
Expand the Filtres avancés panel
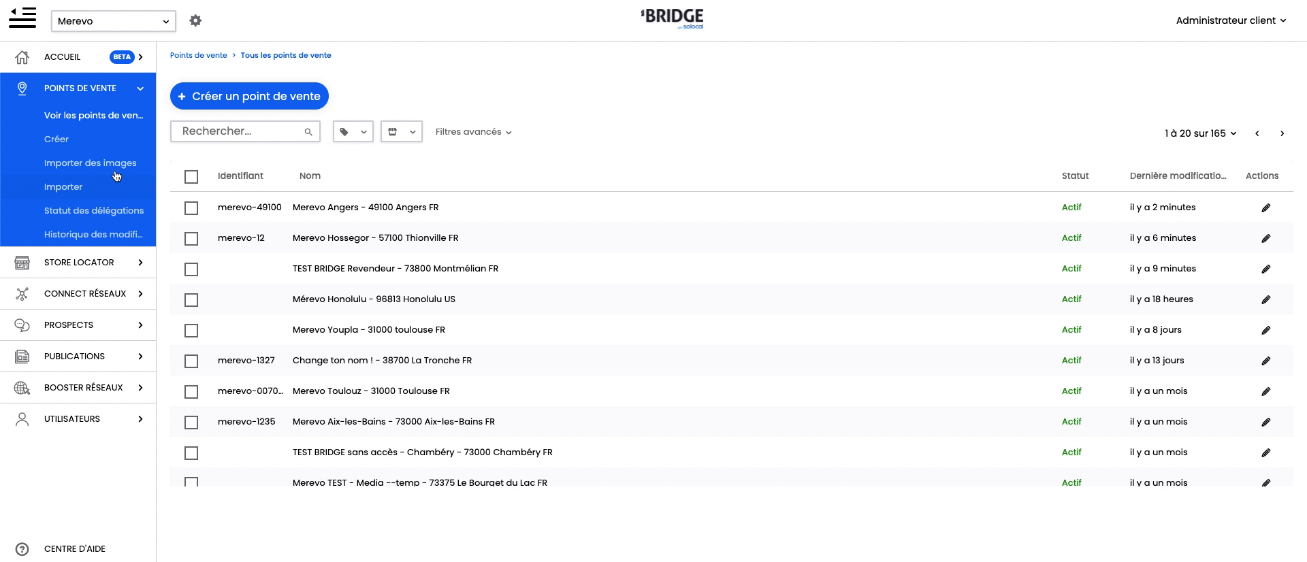point(473,132)
